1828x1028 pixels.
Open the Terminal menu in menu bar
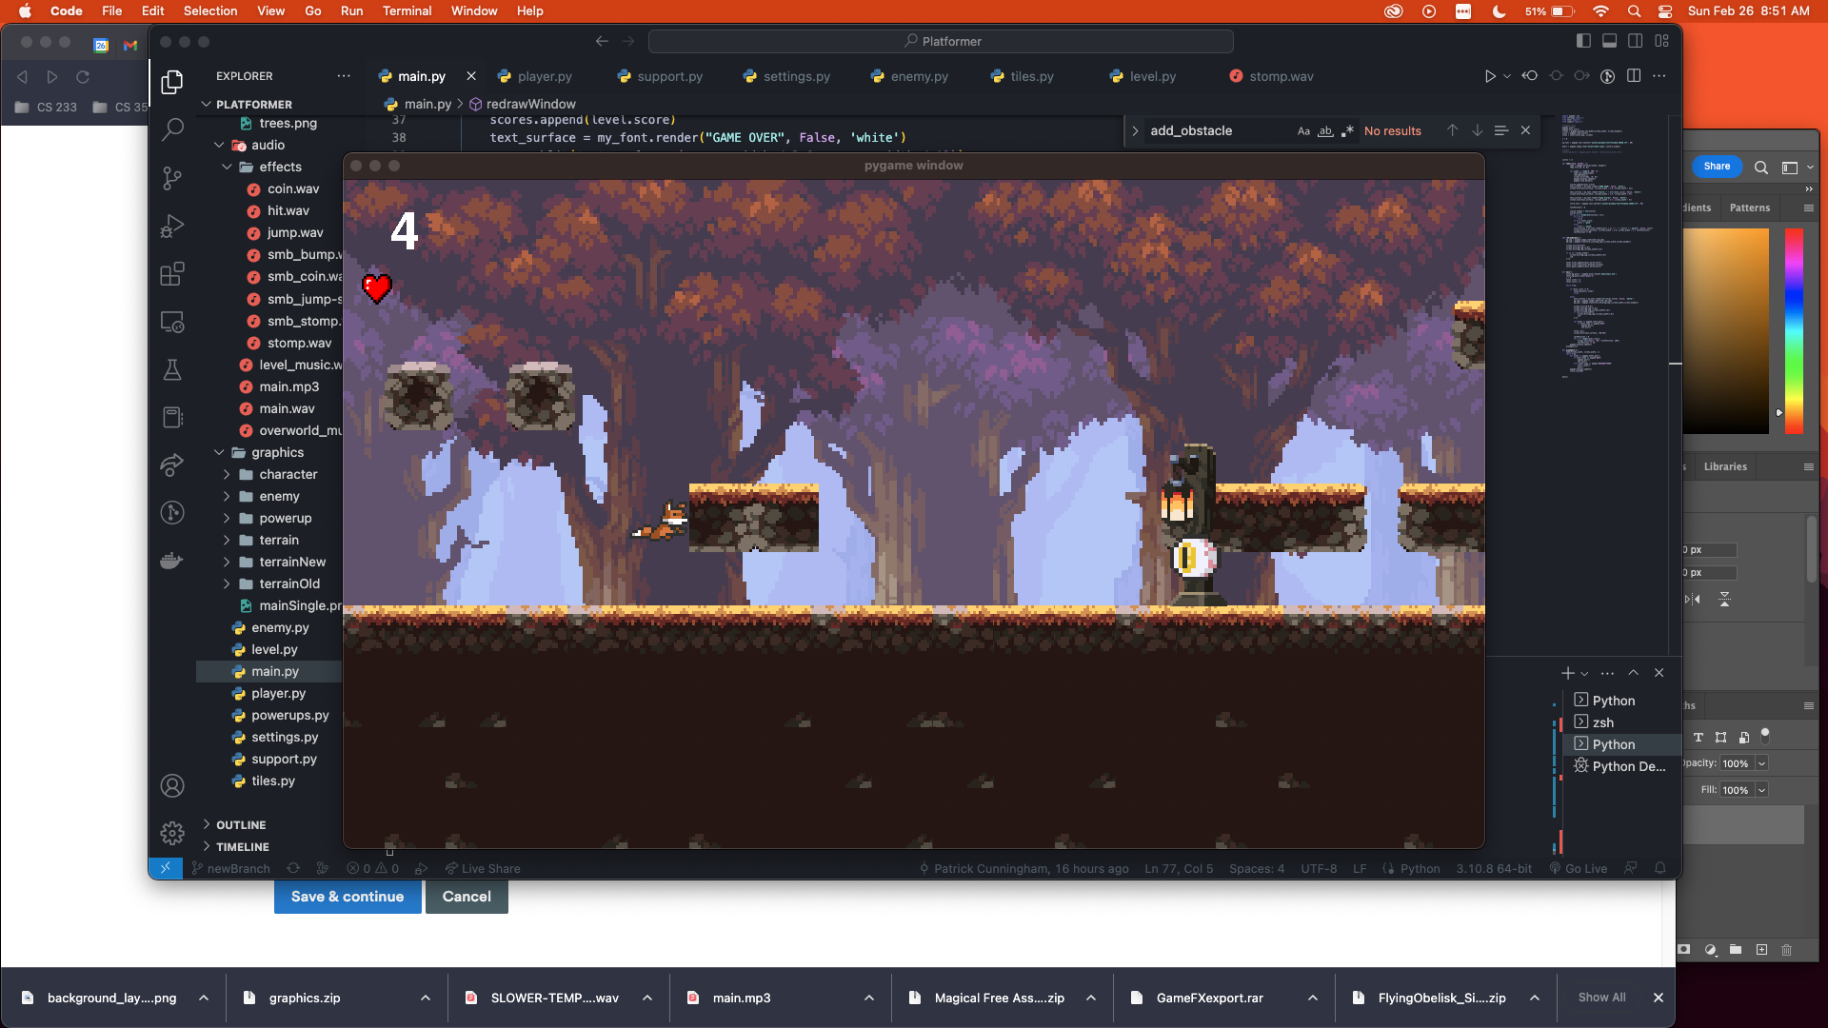click(407, 10)
